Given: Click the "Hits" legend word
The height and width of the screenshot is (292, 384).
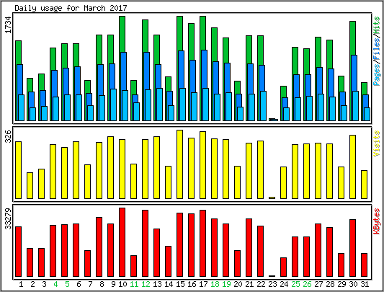Looking at the screenshot, I should (x=377, y=26).
